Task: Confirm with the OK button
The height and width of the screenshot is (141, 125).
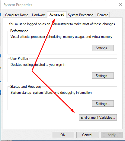Action: point(63,135)
